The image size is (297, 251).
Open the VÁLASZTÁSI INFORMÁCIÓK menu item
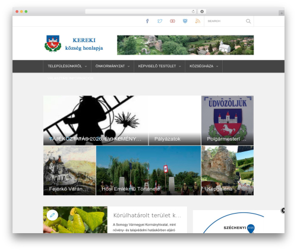pos(71,78)
